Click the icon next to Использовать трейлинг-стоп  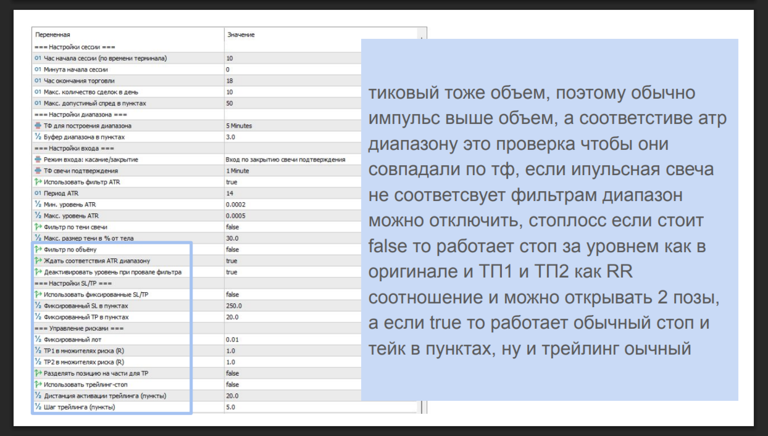(x=38, y=385)
